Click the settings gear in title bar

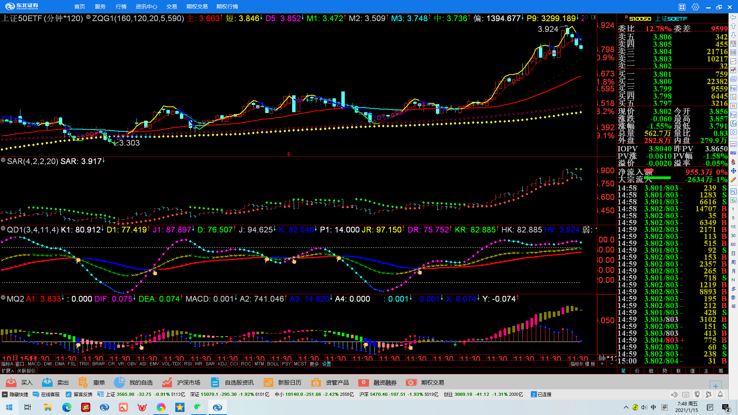click(695, 7)
